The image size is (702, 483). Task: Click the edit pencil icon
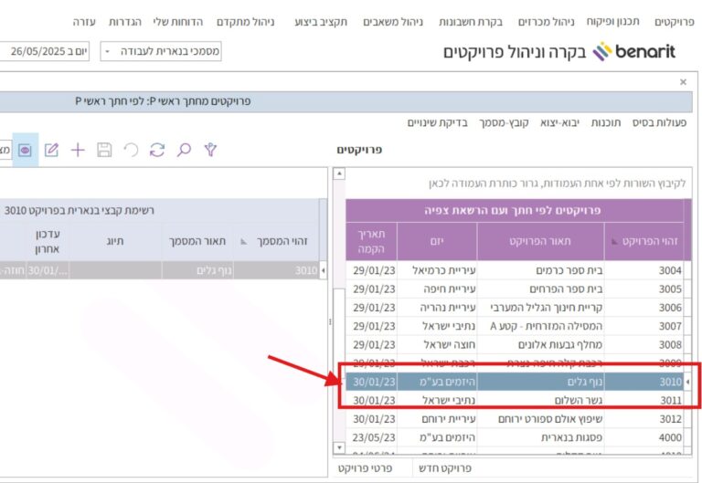(x=51, y=150)
